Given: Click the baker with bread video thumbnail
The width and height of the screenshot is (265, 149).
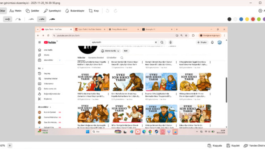Looking at the screenshot, I should tap(195, 82).
